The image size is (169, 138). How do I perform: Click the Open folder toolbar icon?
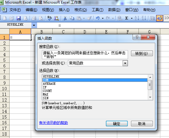[12, 18]
